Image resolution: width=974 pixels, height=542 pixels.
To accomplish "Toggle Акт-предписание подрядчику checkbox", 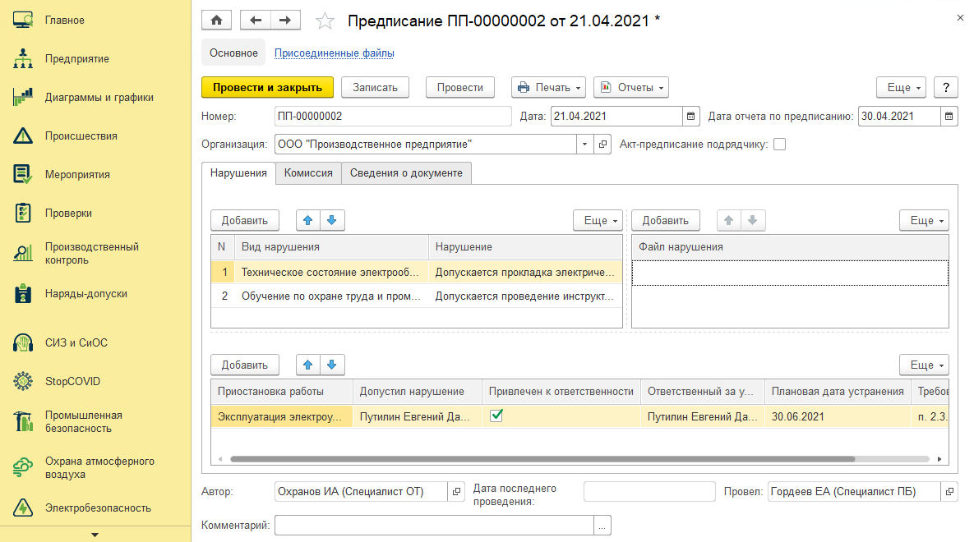I will click(x=779, y=144).
